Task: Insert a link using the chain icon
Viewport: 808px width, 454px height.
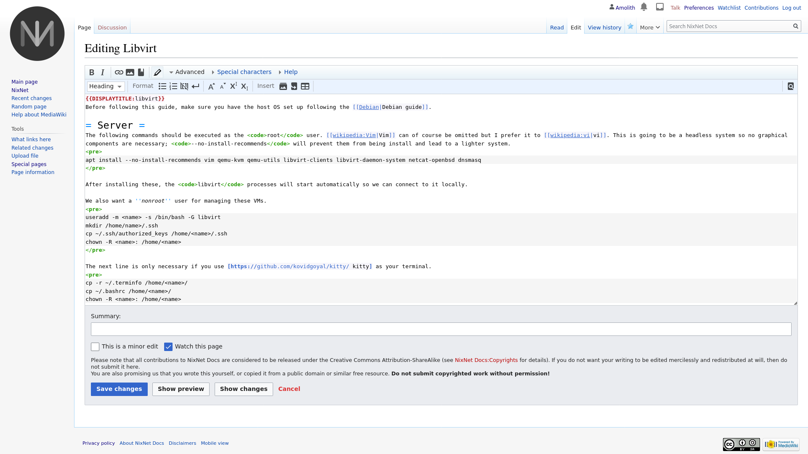Action: pos(119,72)
